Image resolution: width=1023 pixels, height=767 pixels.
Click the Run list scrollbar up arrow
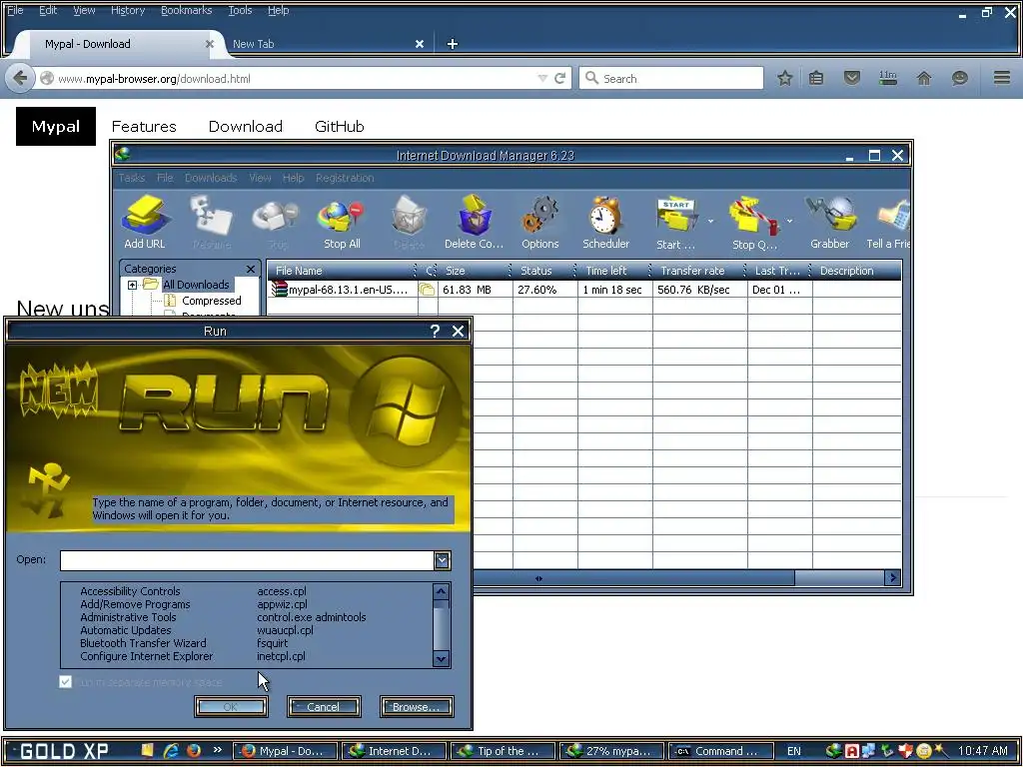[x=441, y=591]
